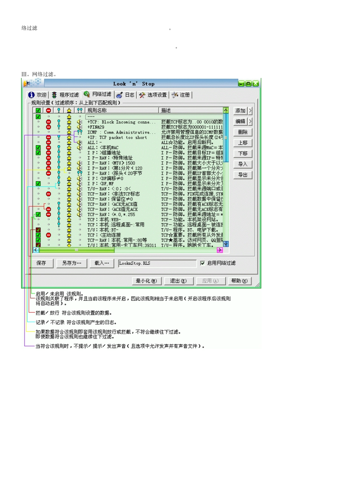Click the LooknStop.RLS filename field

coord(157,263)
